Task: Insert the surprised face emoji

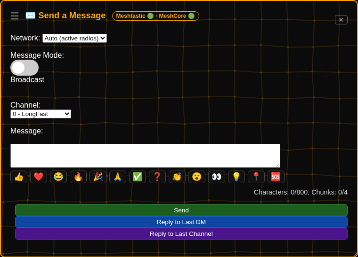Action: tap(197, 177)
